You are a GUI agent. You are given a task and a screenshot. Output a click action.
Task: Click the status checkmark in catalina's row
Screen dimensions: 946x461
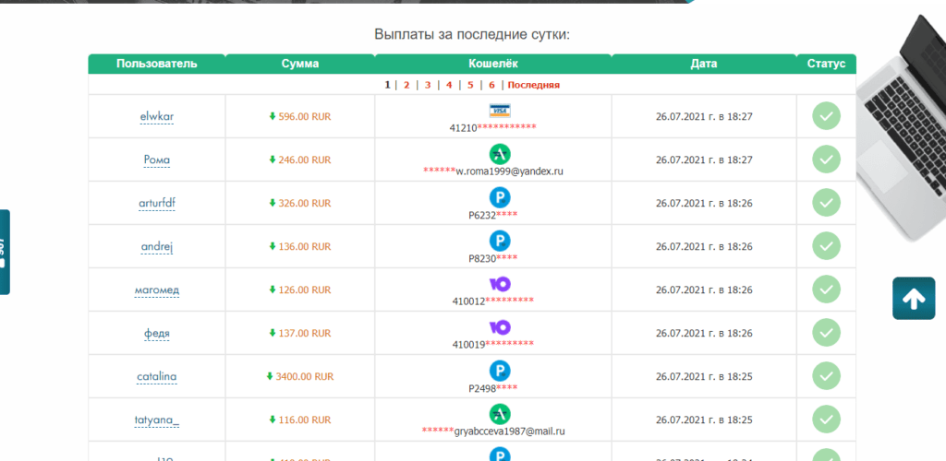pyautogui.click(x=826, y=376)
